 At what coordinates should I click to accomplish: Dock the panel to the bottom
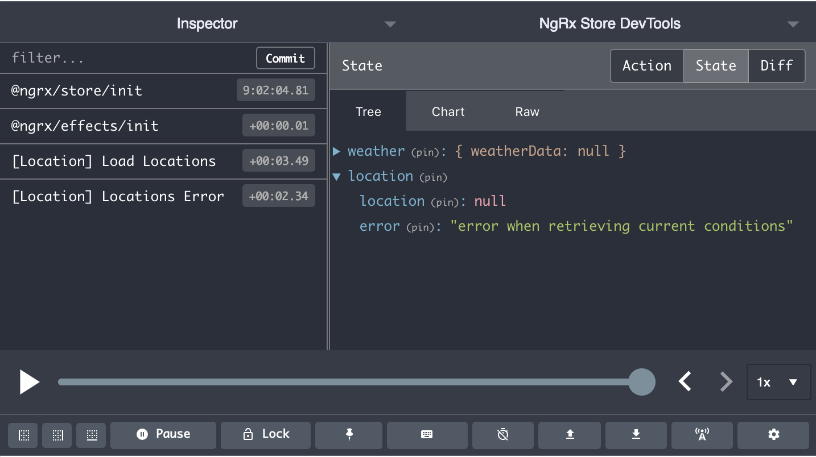pos(92,435)
